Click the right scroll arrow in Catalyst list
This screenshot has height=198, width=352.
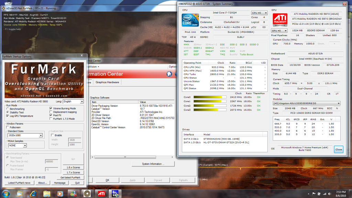pyautogui.click(x=173, y=157)
